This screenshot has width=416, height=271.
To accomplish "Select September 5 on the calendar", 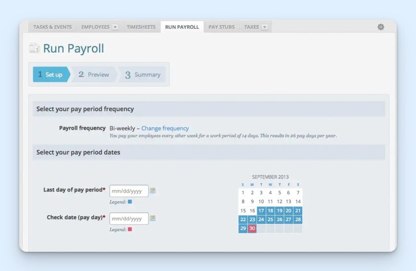I will (x=279, y=193).
